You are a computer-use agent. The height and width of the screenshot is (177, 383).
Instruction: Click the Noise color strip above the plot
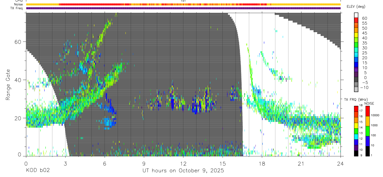[183, 4]
